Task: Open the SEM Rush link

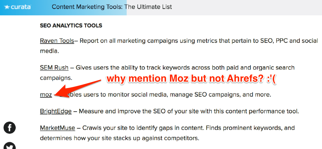Action: pos(54,67)
